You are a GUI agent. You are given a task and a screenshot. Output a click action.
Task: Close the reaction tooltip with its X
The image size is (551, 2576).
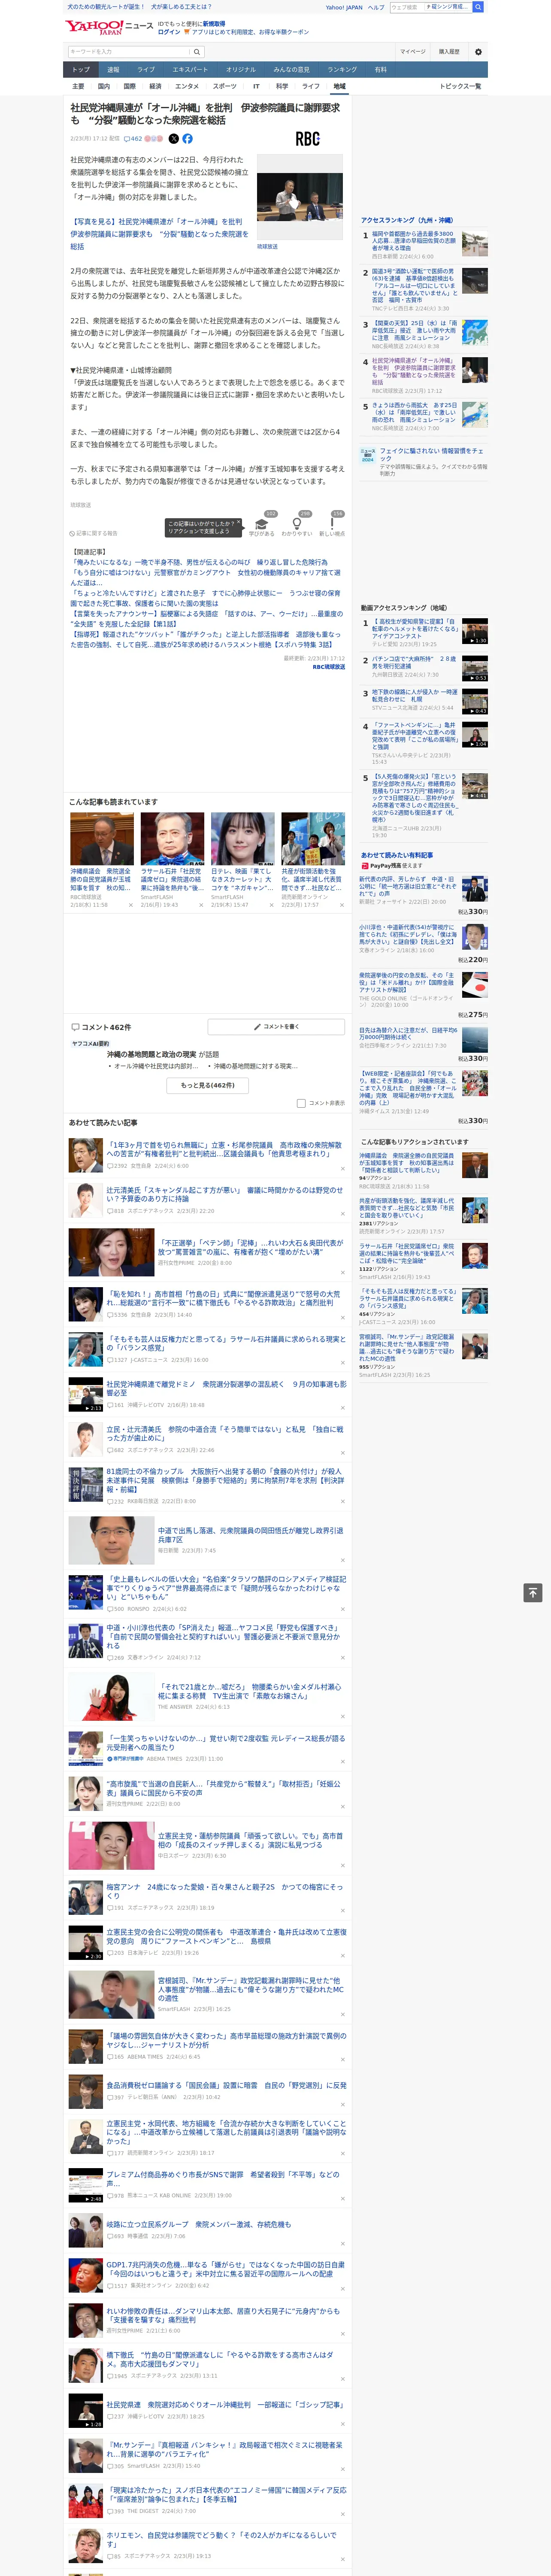click(x=238, y=523)
